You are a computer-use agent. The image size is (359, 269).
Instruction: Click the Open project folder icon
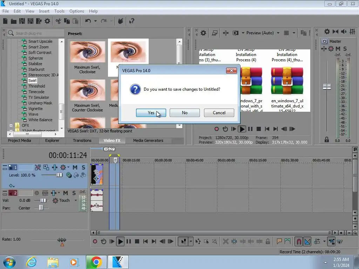click(x=14, y=21)
